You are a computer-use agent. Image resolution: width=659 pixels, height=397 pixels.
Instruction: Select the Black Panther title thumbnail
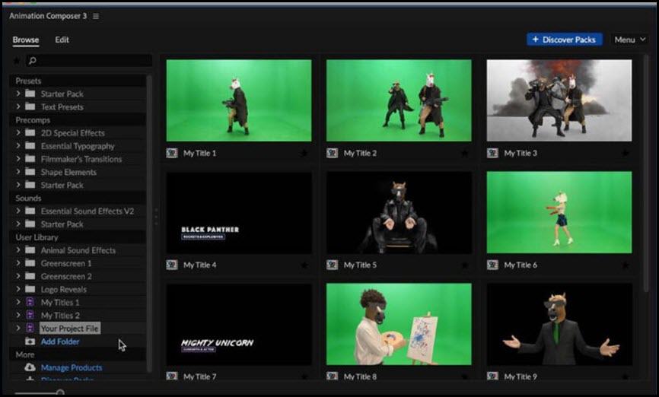pyautogui.click(x=239, y=213)
